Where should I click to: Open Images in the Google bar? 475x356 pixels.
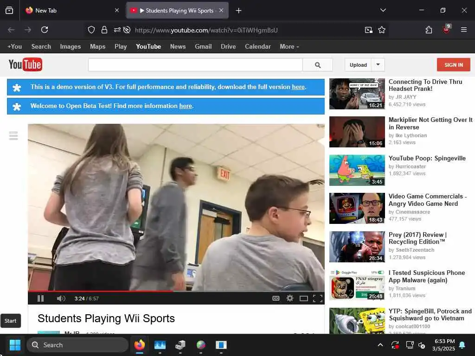(x=71, y=47)
